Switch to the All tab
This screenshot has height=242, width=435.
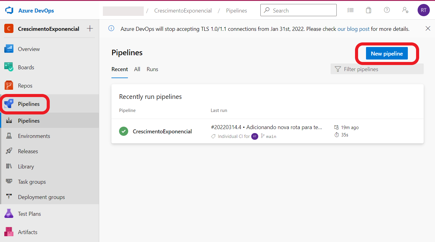coord(137,69)
